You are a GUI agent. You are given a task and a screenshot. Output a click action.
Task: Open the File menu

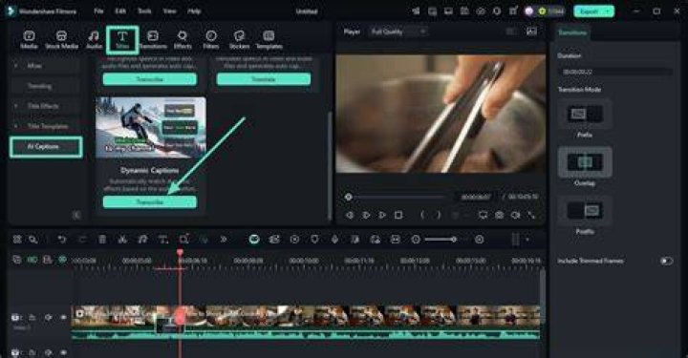point(98,11)
